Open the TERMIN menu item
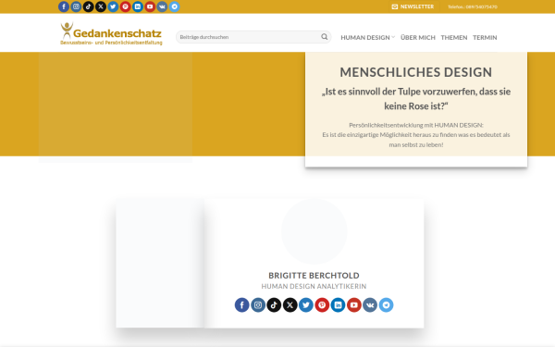 (x=485, y=38)
